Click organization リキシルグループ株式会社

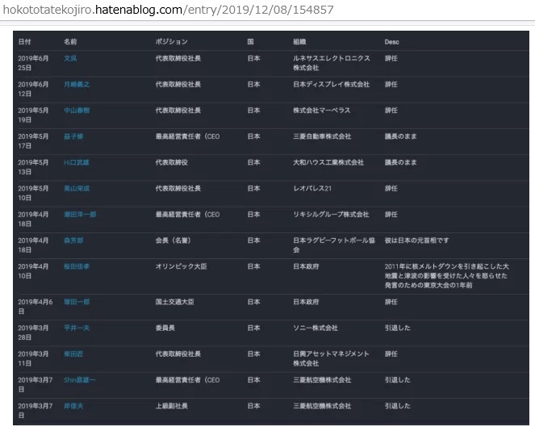(331, 215)
